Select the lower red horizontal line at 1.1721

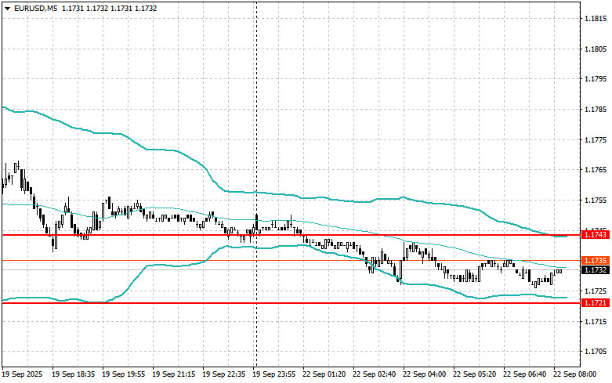(291, 302)
